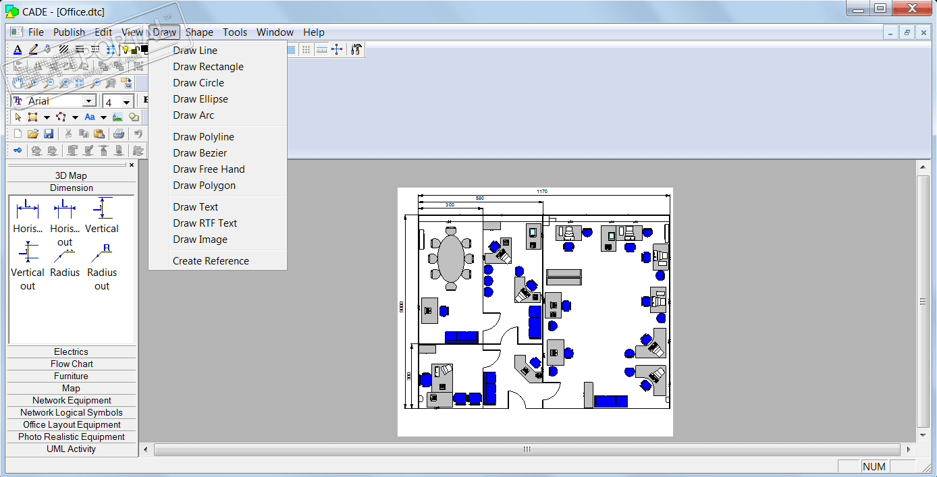Click the text color A swatch
This screenshot has height=477, width=937.
[18, 49]
